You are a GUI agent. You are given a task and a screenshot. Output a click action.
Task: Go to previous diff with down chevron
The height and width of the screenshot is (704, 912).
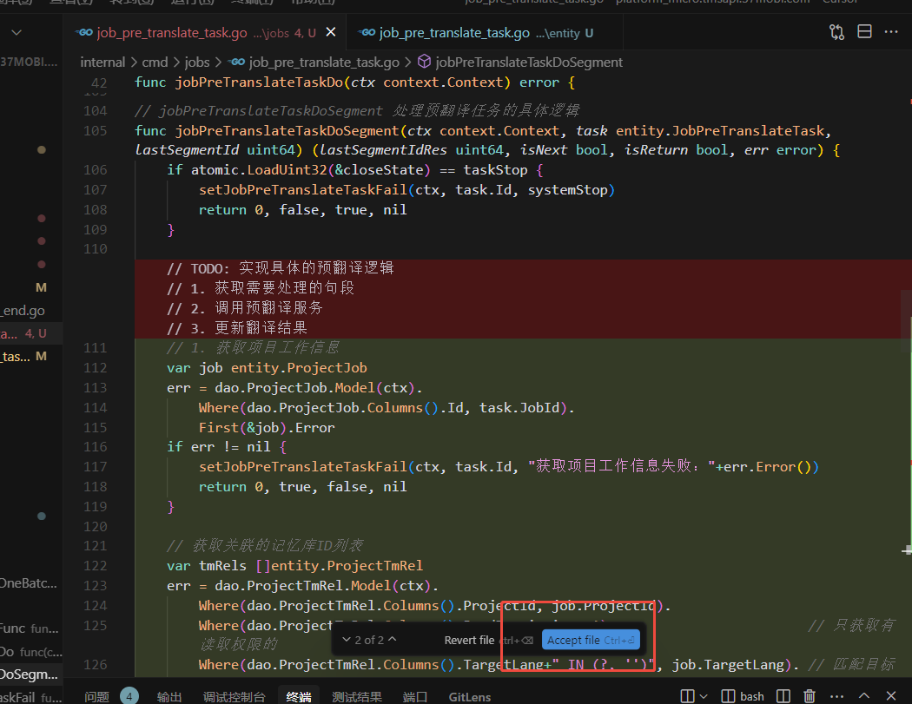346,640
